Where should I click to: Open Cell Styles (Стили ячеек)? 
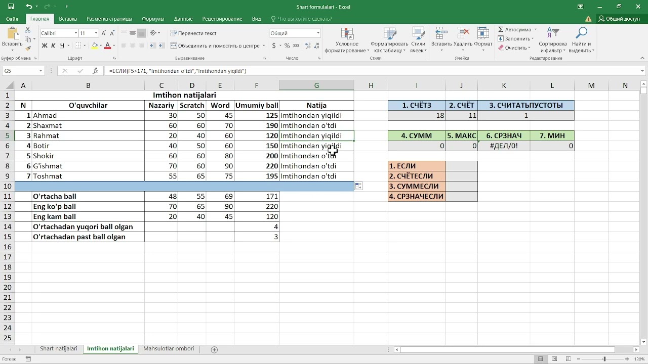tap(418, 40)
